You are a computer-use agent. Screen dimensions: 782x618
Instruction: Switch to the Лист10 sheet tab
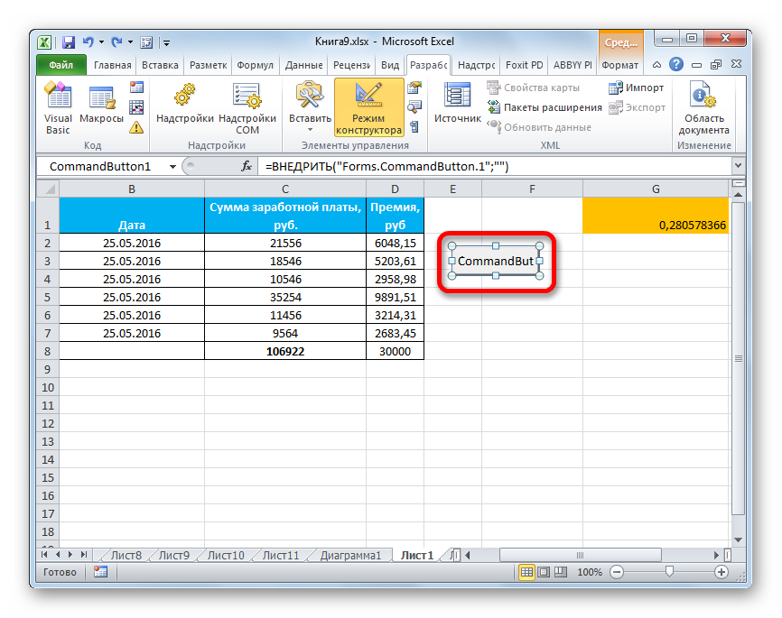pyautogui.click(x=225, y=555)
